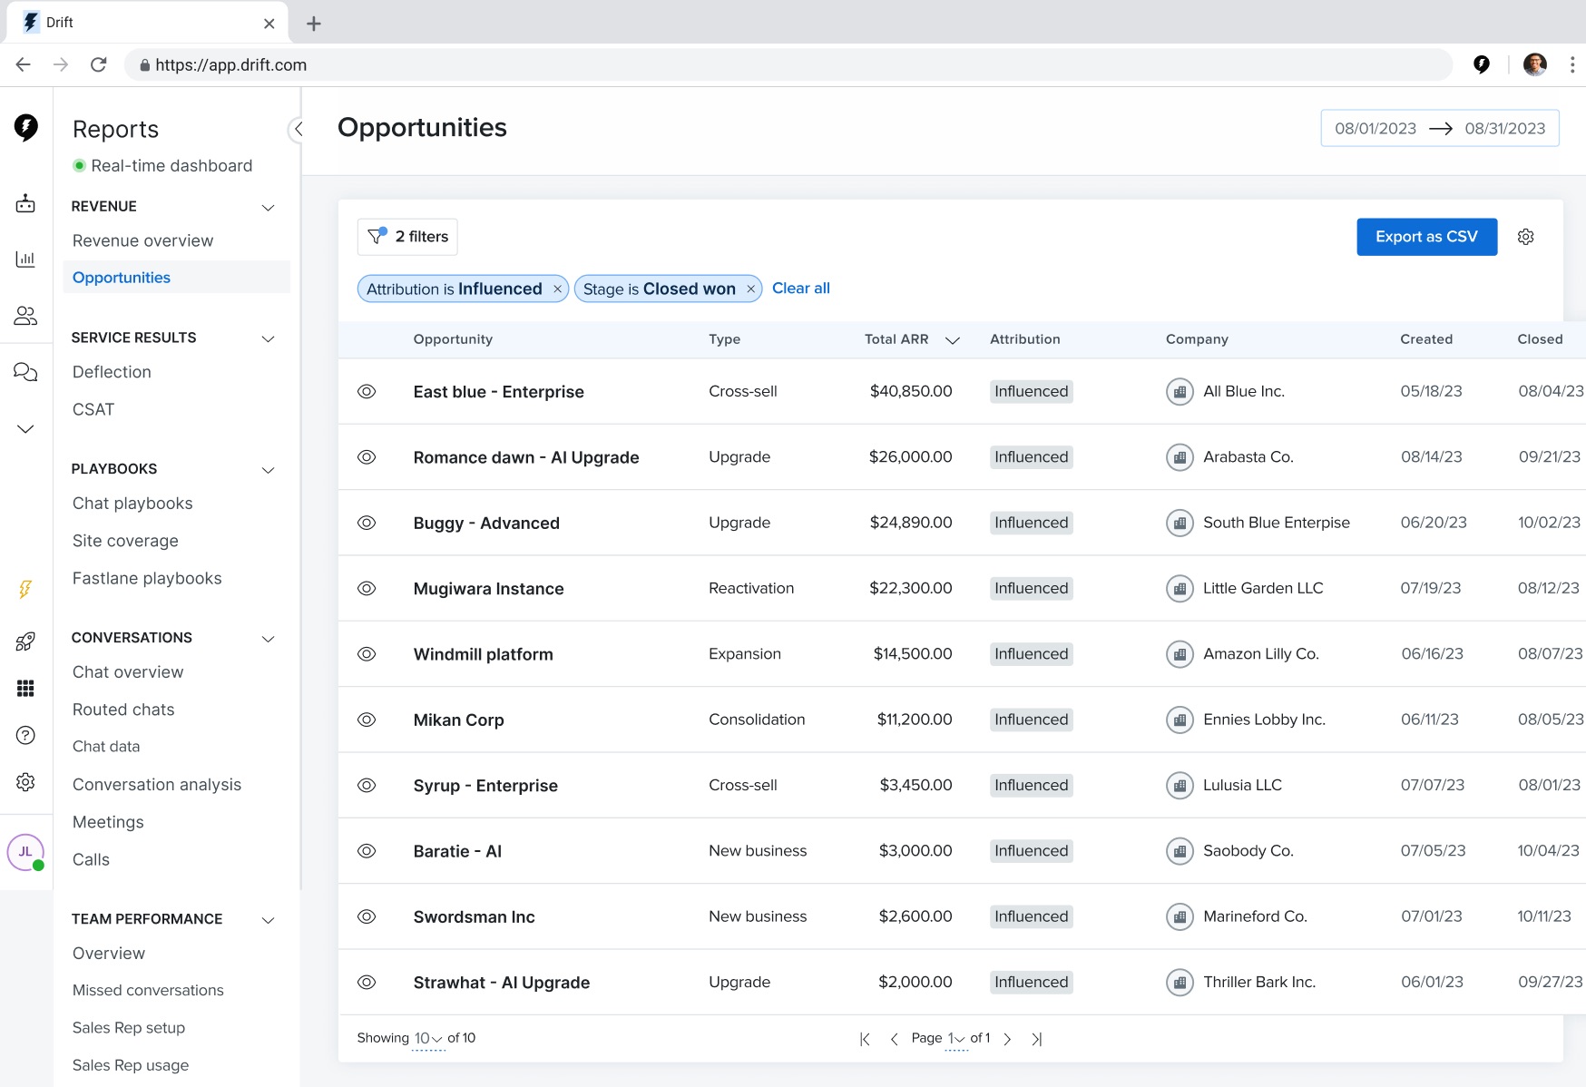Open the help question mark icon
The height and width of the screenshot is (1087, 1586).
click(x=25, y=735)
